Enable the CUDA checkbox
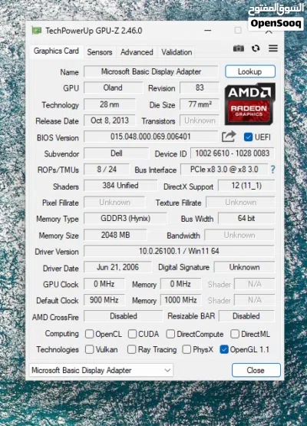307x426 pixels. click(x=132, y=334)
